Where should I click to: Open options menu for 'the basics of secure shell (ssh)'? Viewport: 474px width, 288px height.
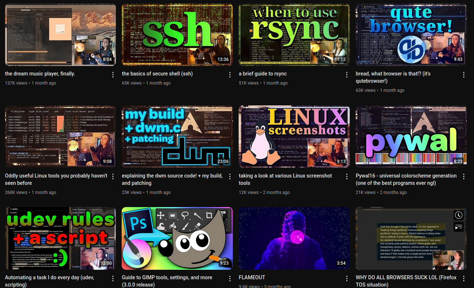coord(230,75)
